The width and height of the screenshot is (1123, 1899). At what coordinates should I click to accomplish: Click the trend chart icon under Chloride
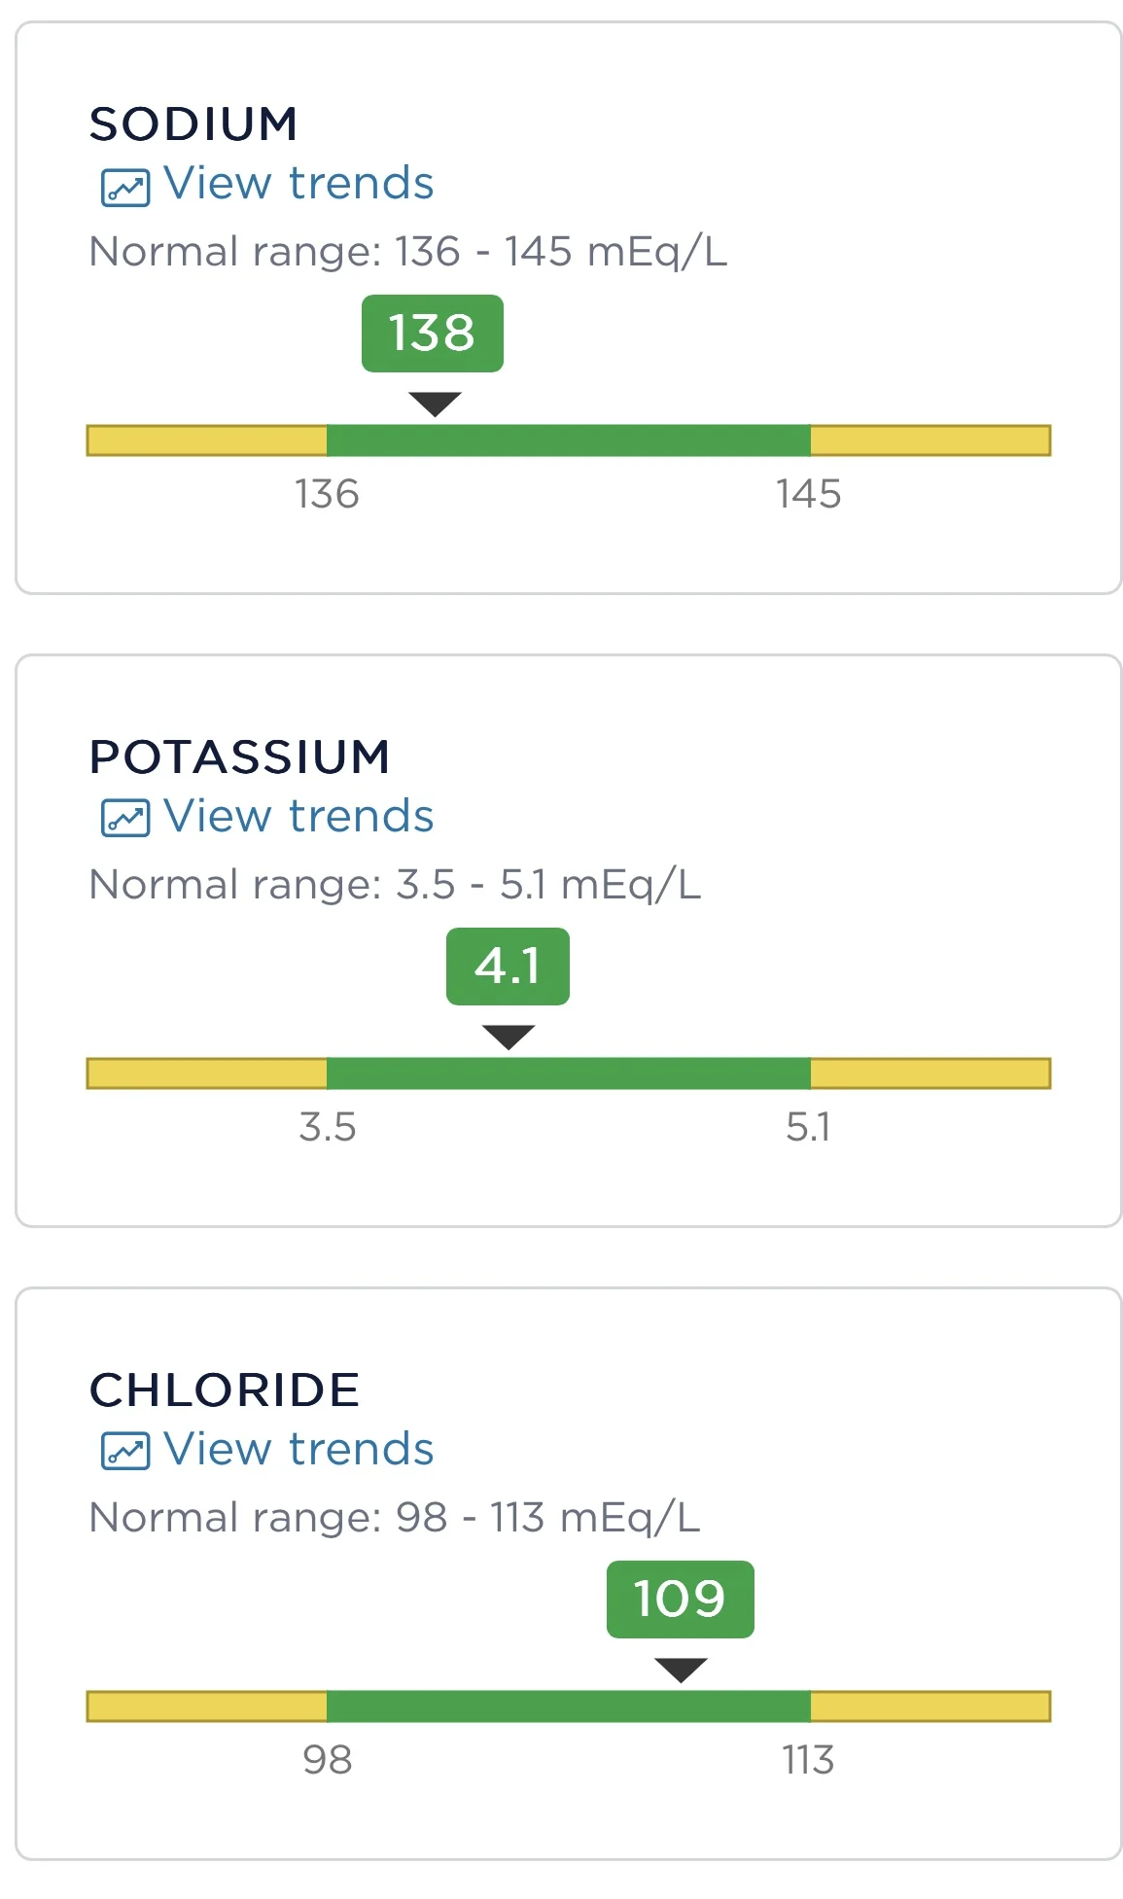pyautogui.click(x=125, y=1452)
